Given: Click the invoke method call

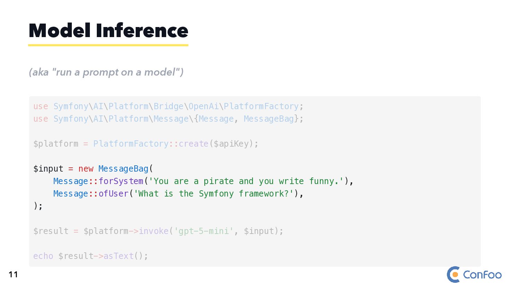Looking at the screenshot, I should coord(154,231).
